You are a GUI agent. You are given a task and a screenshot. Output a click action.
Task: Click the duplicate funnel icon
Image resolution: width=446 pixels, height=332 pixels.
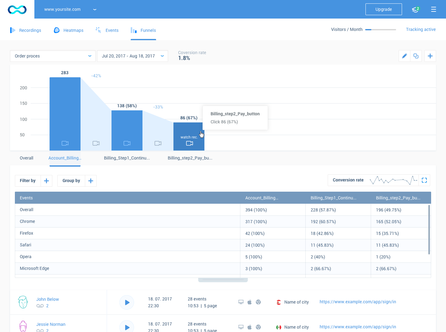pyautogui.click(x=416, y=56)
